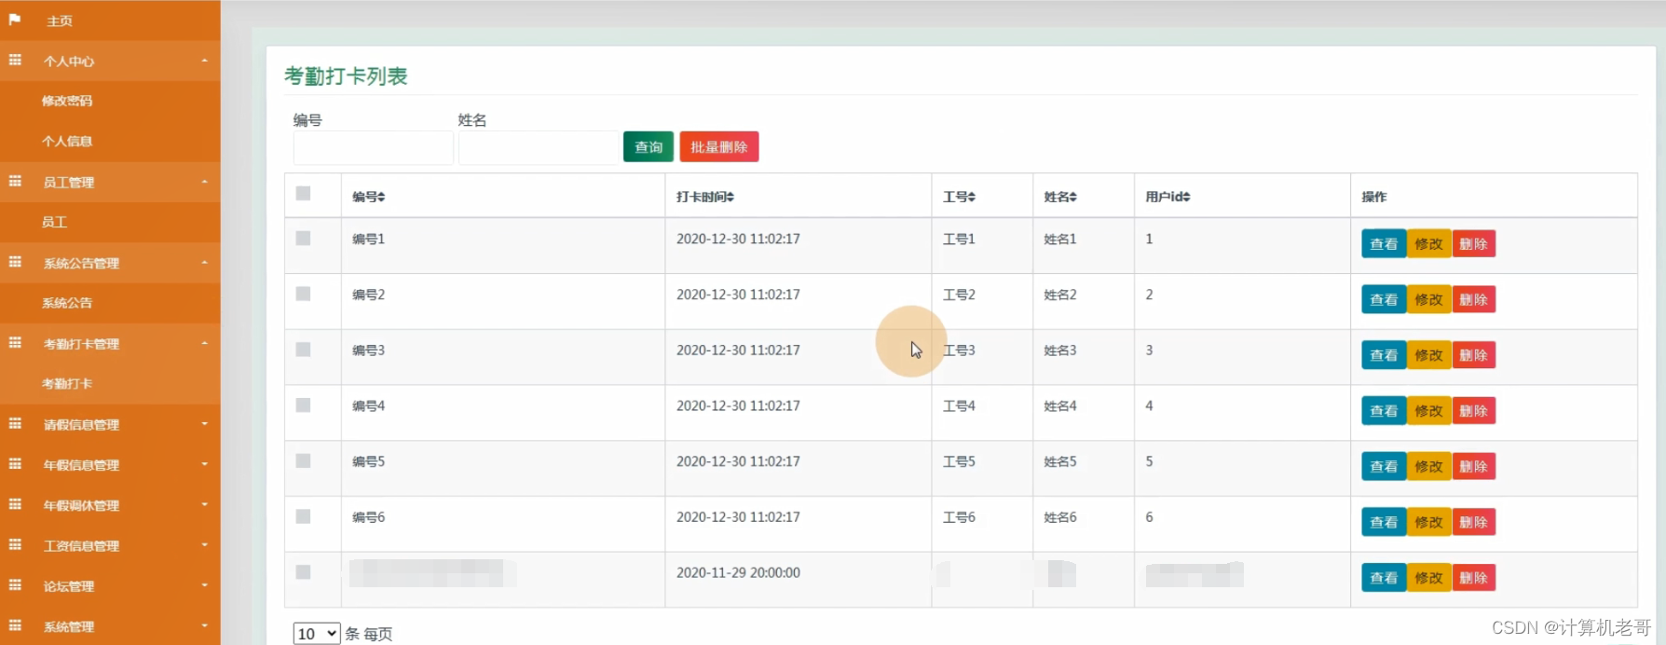The image size is (1666, 645).
Task: Collapse the 考勤打卡管理 menu arrow
Action: (x=204, y=343)
